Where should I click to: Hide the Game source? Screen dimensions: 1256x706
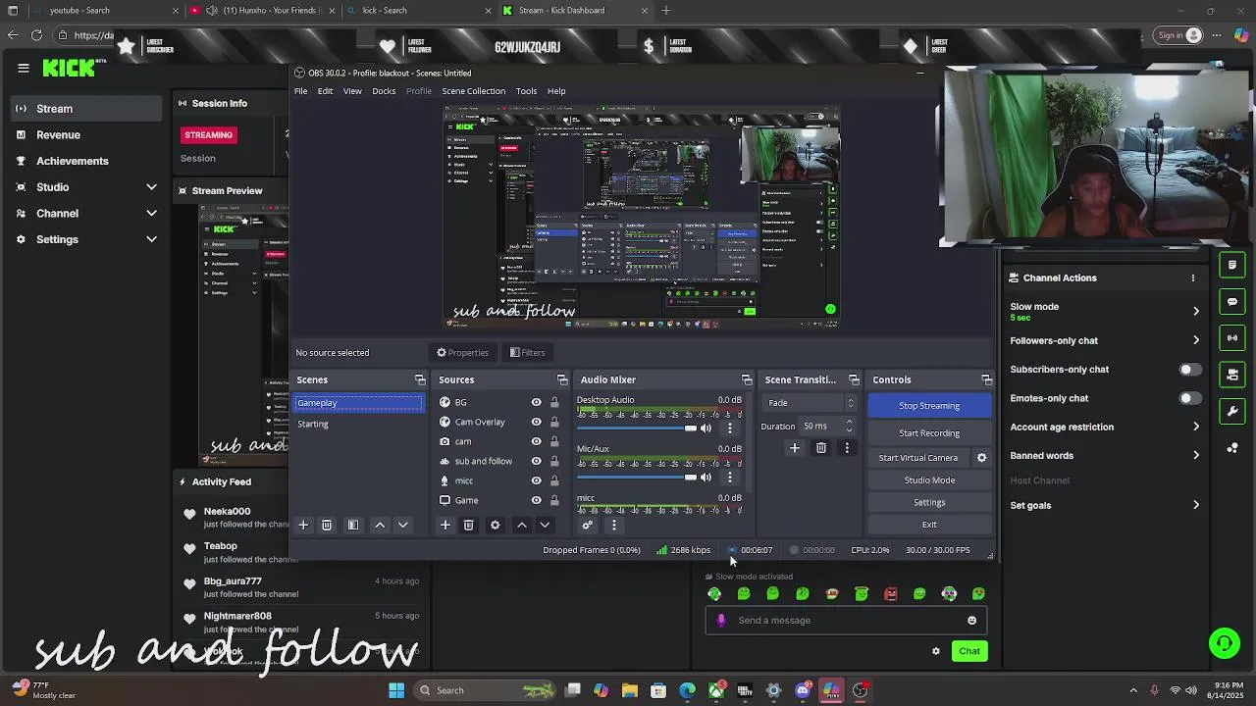point(536,500)
